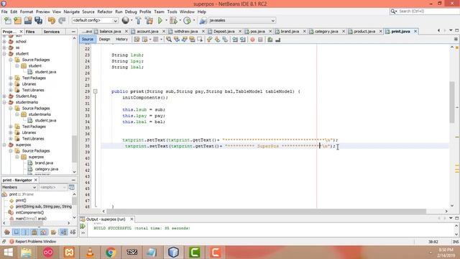460x259 pixels.
Task: Click the editor vertical scrollbar thumb
Action: pos(452,102)
